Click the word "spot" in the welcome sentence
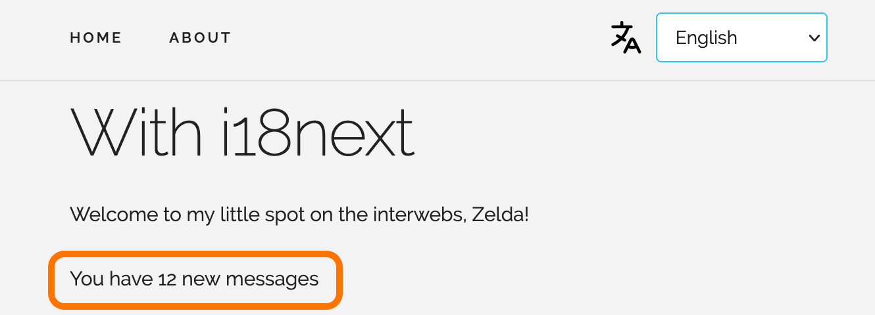Image resolution: width=875 pixels, height=315 pixels. click(x=282, y=215)
